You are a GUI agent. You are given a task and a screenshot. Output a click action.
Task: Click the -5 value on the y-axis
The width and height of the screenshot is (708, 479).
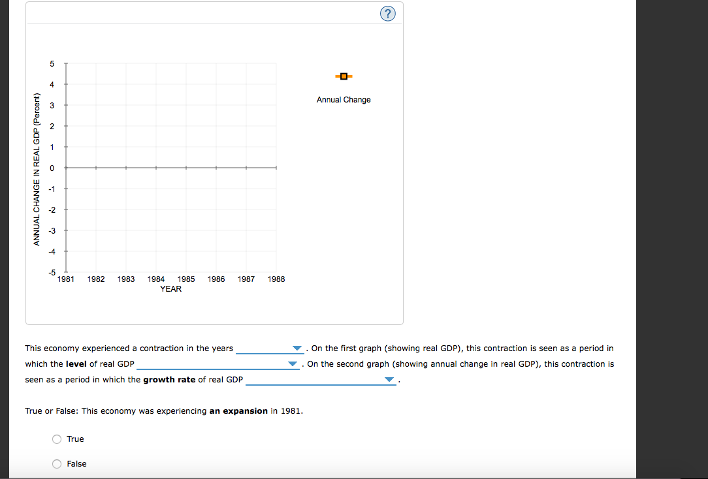52,273
